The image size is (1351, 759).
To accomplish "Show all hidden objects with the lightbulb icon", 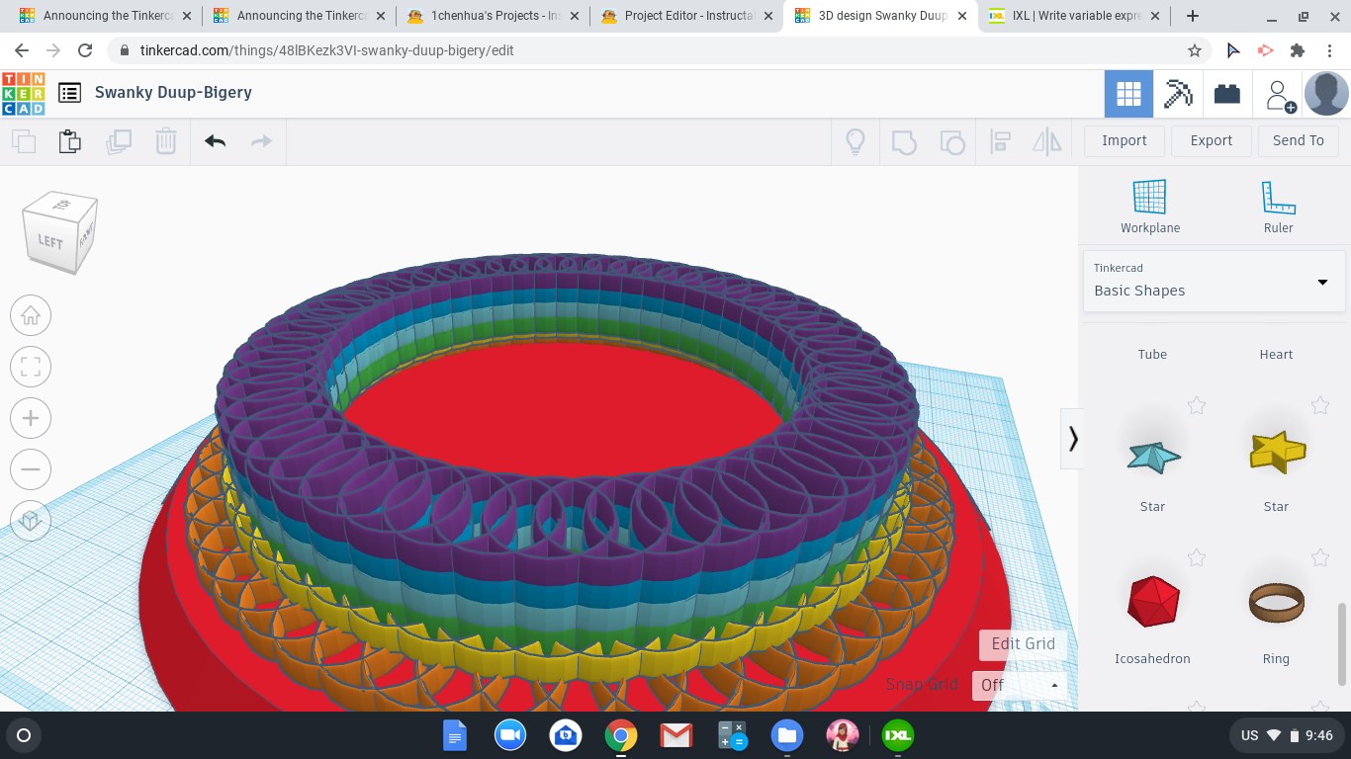I will click(855, 141).
